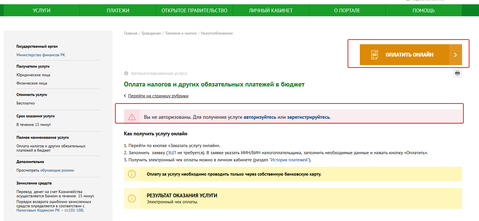479x221 pixels.
Task: Click the heading Зачисление средств
Action: click(34, 183)
